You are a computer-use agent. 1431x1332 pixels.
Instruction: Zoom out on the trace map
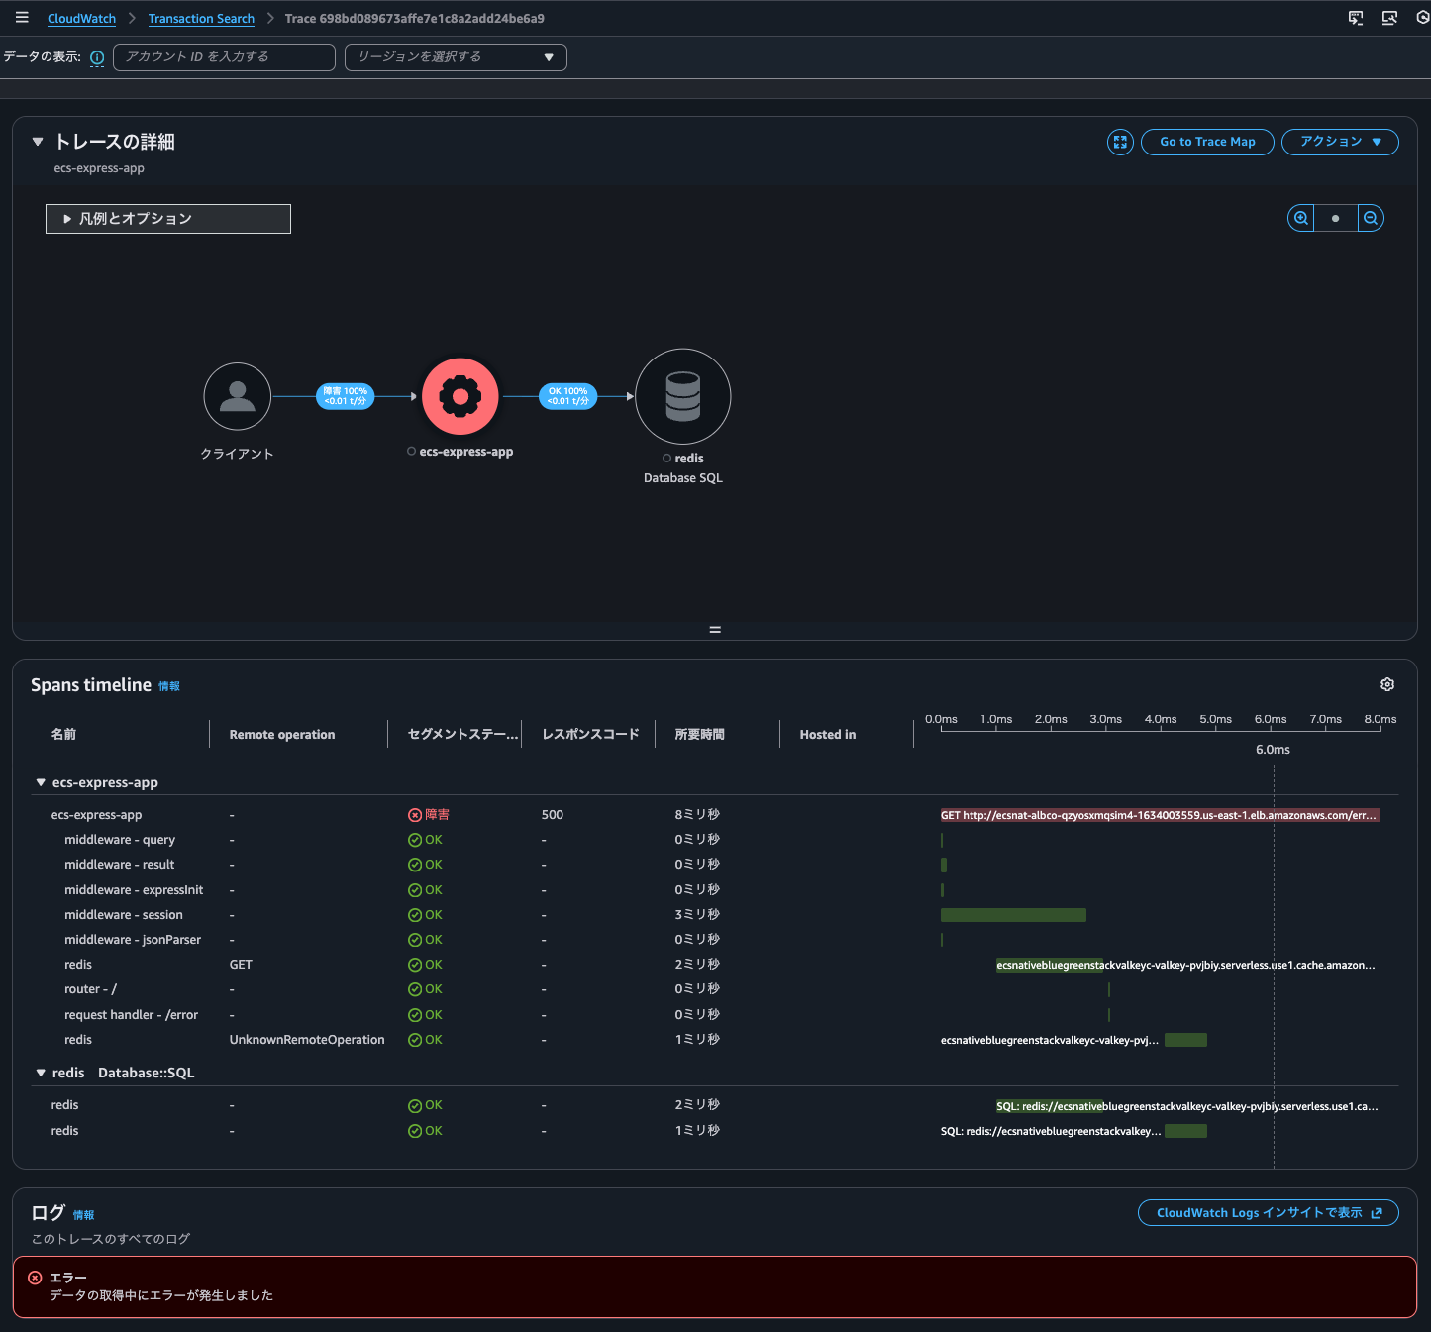pyautogui.click(x=1371, y=218)
